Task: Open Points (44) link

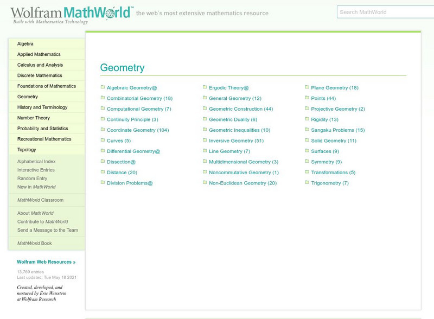Action: pyautogui.click(x=323, y=98)
